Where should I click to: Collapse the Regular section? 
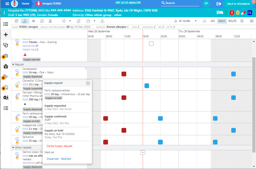pos(13,64)
